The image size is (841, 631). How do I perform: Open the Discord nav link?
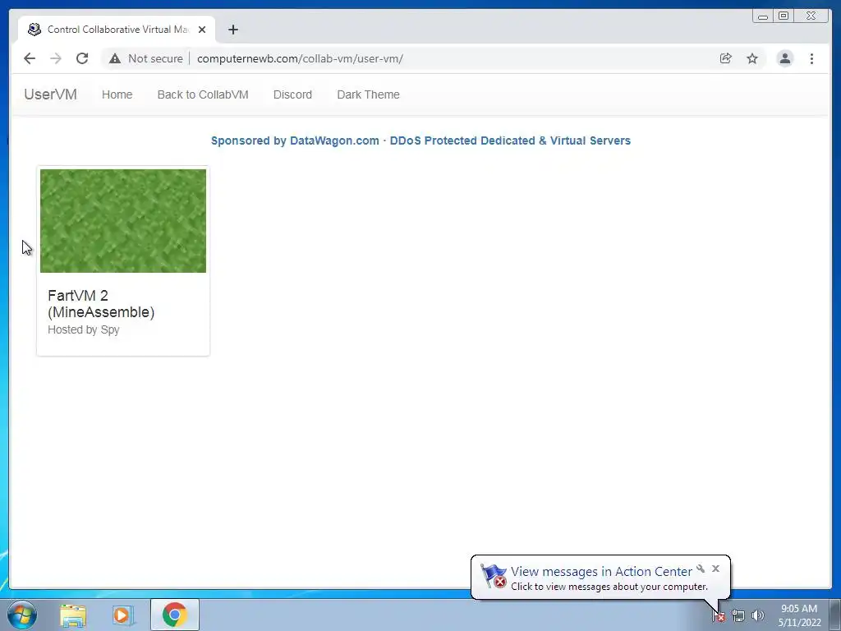(x=292, y=94)
